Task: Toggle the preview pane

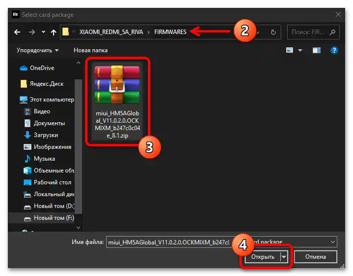Action: click(317, 50)
